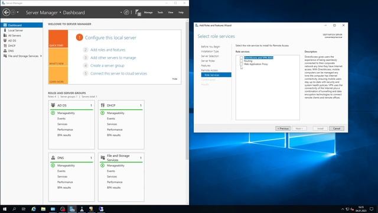Click the back arrow in Server Manager
The height and width of the screenshot is (213, 378).
click(x=6, y=12)
